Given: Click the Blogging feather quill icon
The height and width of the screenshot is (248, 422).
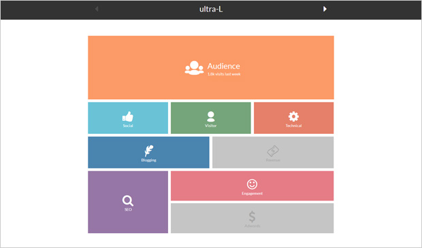Looking at the screenshot, I should tap(149, 151).
